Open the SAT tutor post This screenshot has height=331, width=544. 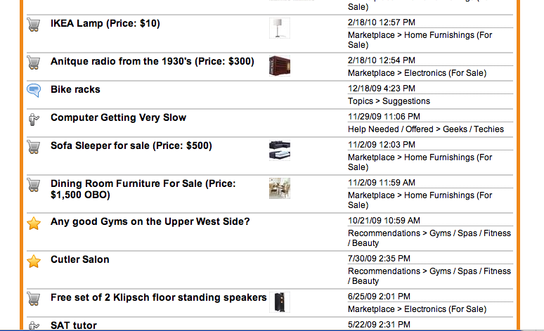[x=74, y=325]
